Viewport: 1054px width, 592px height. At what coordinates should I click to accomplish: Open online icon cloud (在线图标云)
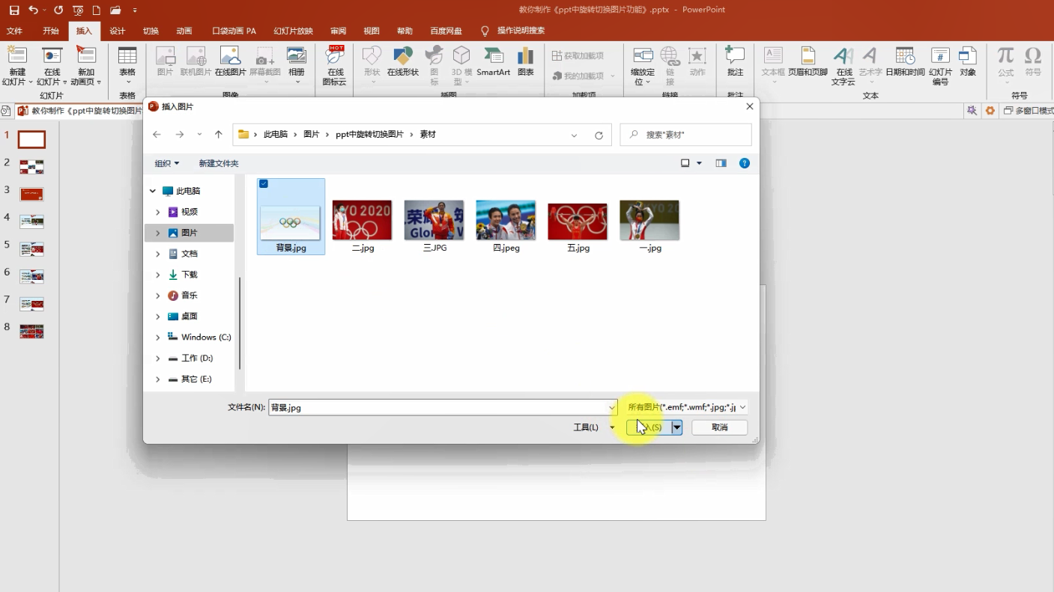point(335,66)
